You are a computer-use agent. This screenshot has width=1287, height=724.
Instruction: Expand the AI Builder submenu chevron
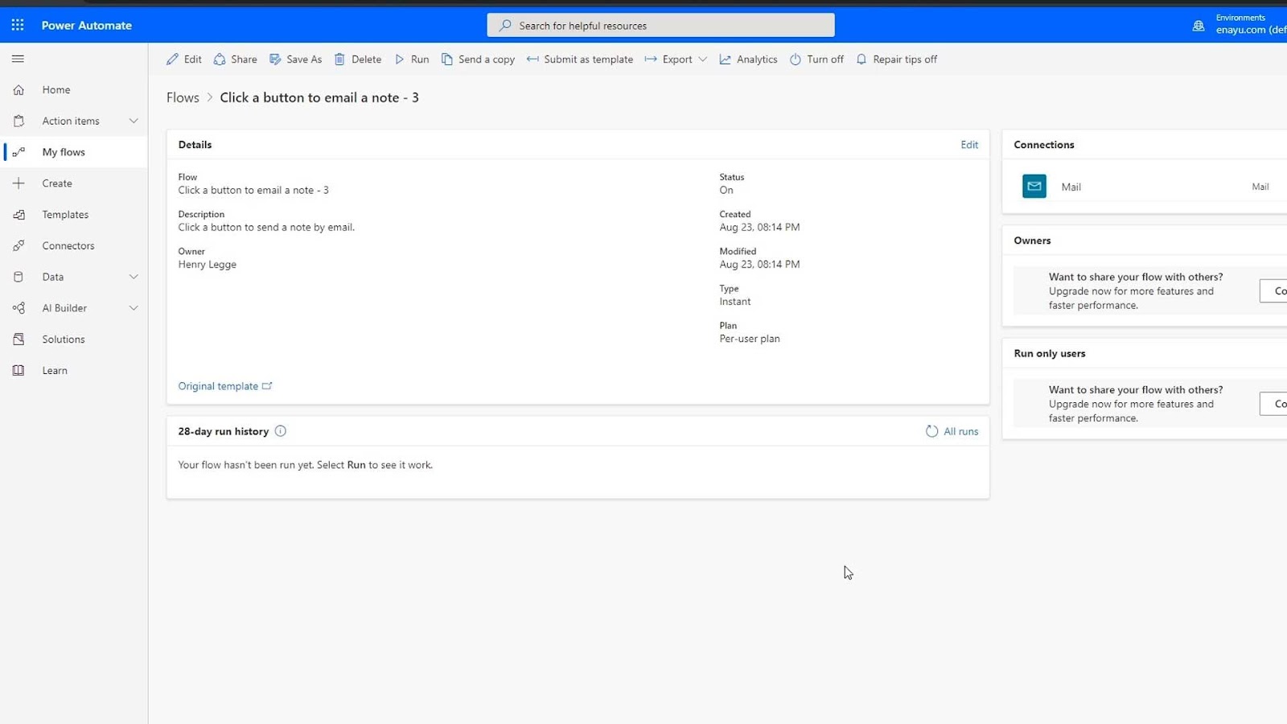134,308
